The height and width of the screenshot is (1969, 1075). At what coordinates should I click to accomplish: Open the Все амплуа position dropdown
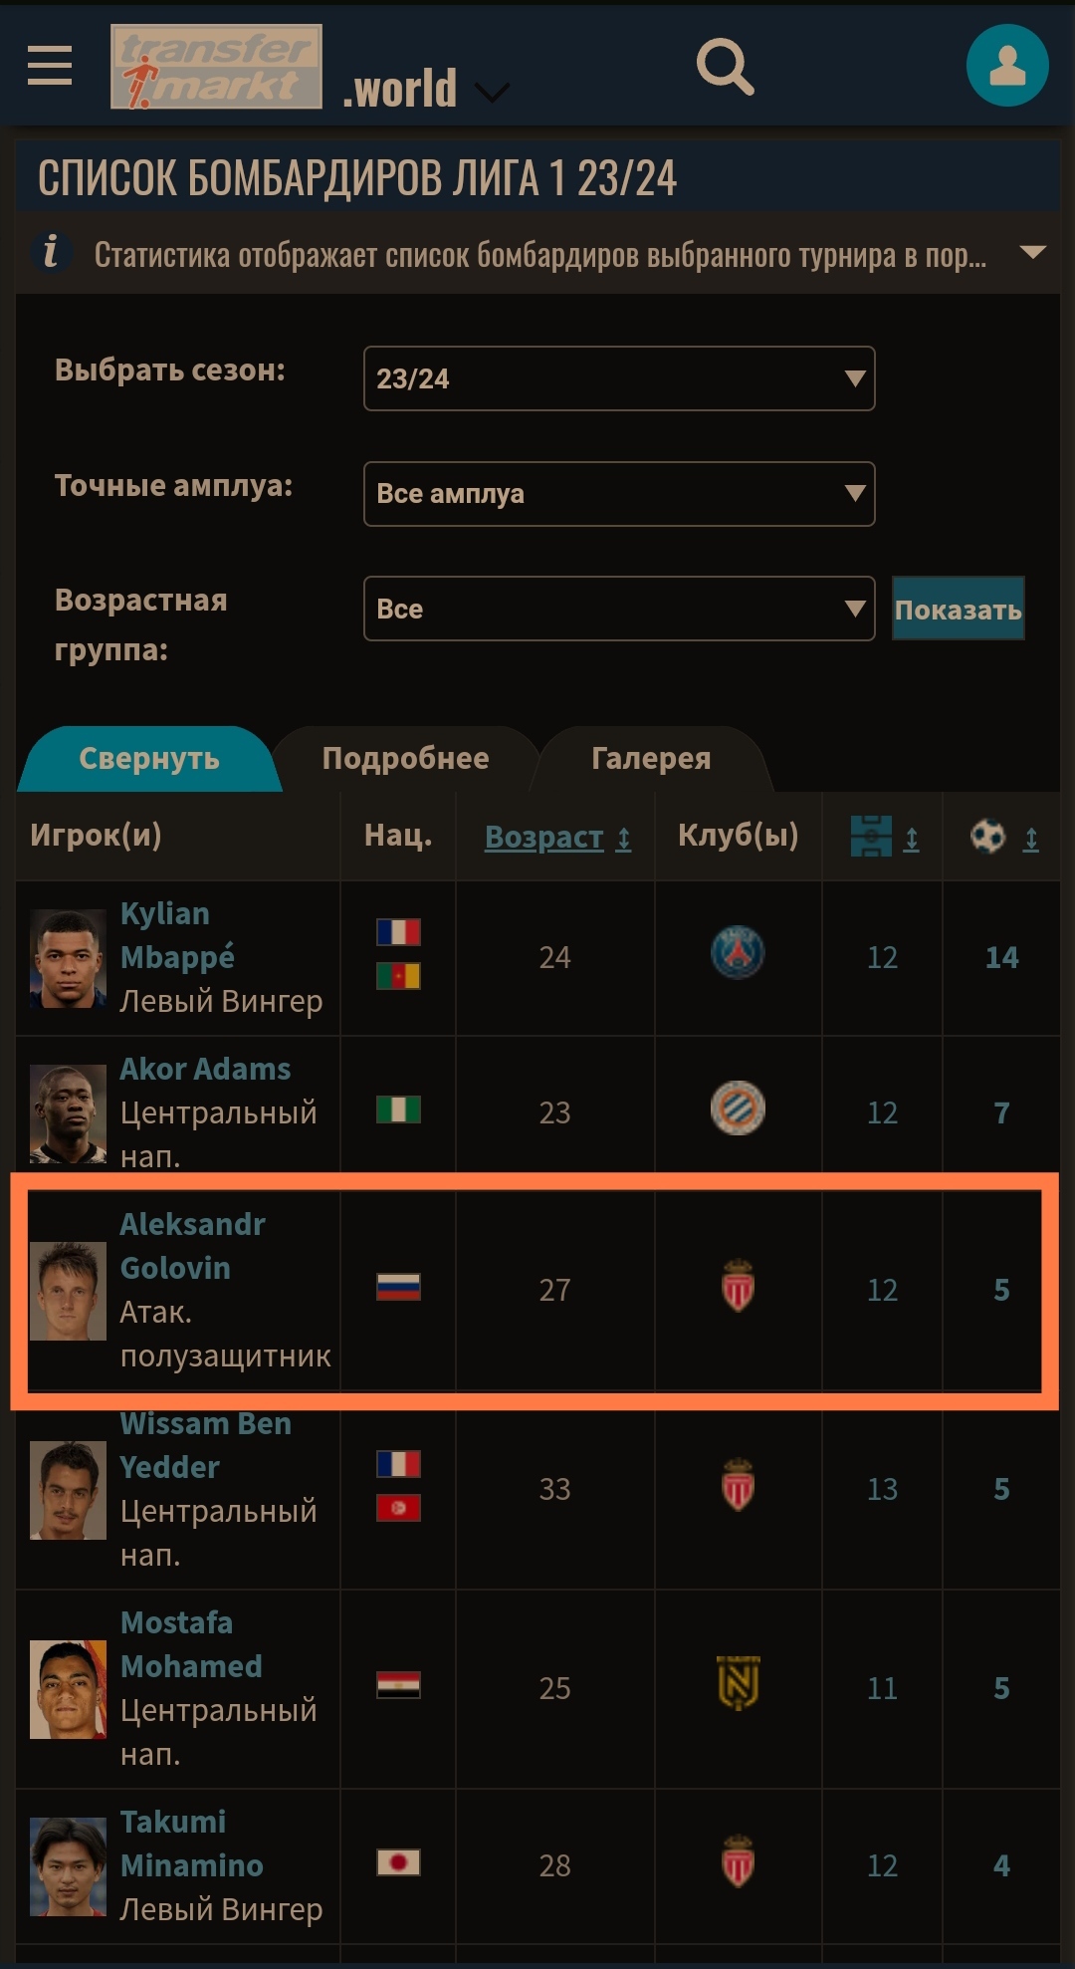[x=619, y=494]
